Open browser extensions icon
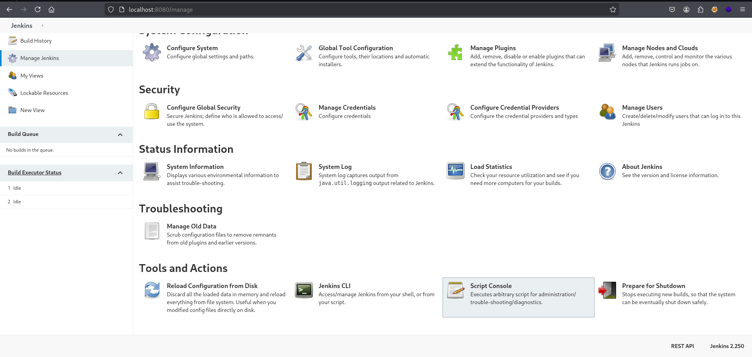Viewport: 752px width, 357px height. [x=700, y=9]
